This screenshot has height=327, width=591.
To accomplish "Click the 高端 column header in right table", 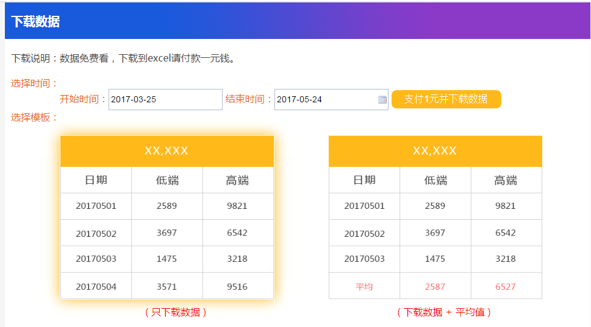I will 506,180.
